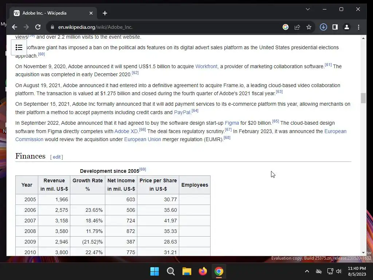The width and height of the screenshot is (373, 280).
Task: Open the network status tray icon
Action: [330, 271]
